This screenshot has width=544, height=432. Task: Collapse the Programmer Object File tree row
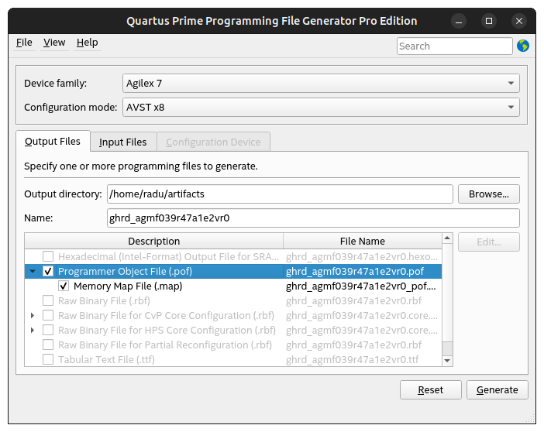coord(33,271)
